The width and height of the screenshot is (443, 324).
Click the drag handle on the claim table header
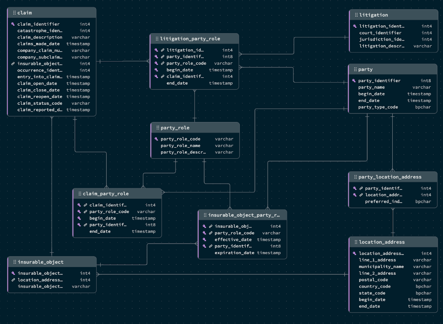click(x=14, y=13)
